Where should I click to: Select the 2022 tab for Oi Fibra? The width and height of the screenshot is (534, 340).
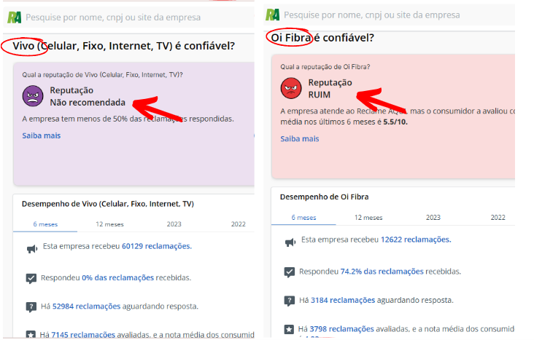point(498,218)
